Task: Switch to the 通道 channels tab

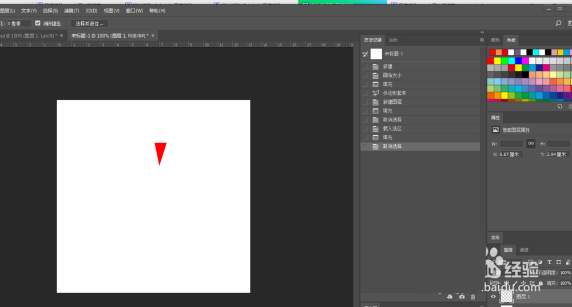Action: [x=524, y=250]
